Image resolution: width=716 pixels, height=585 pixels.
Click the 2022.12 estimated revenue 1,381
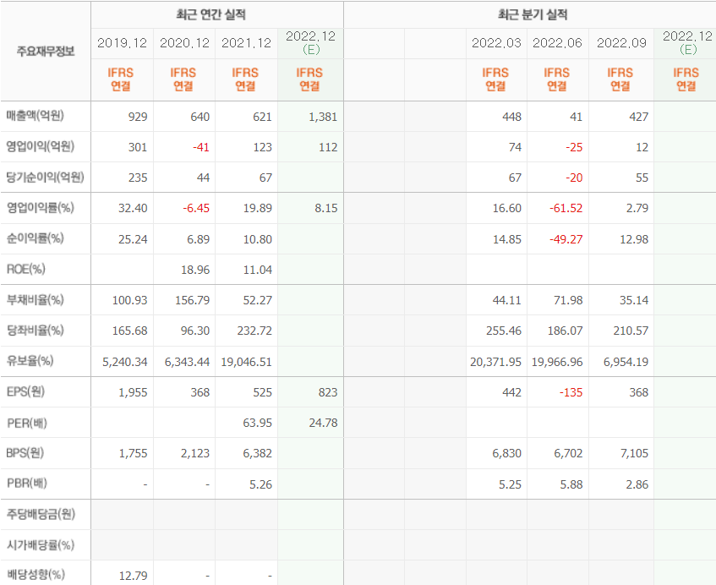[x=323, y=117]
